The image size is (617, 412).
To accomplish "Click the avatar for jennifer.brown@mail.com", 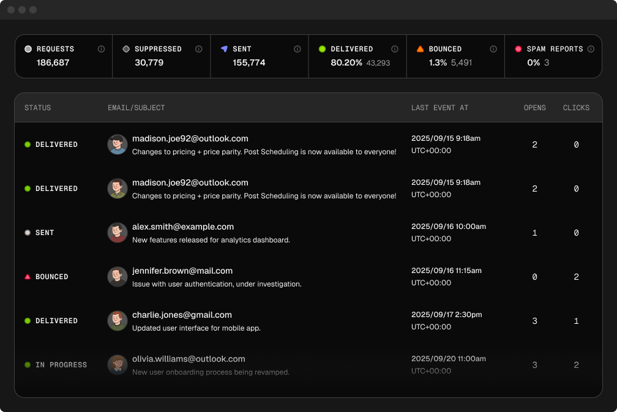I will click(x=118, y=277).
